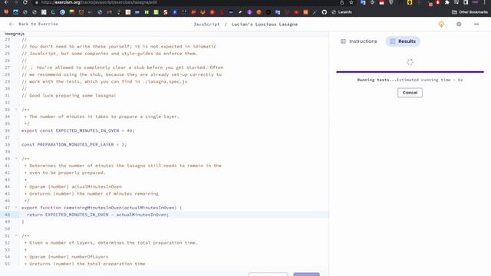Click 'Given a number of layers' comment
This screenshot has width=491, height=276.
pos(111,242)
